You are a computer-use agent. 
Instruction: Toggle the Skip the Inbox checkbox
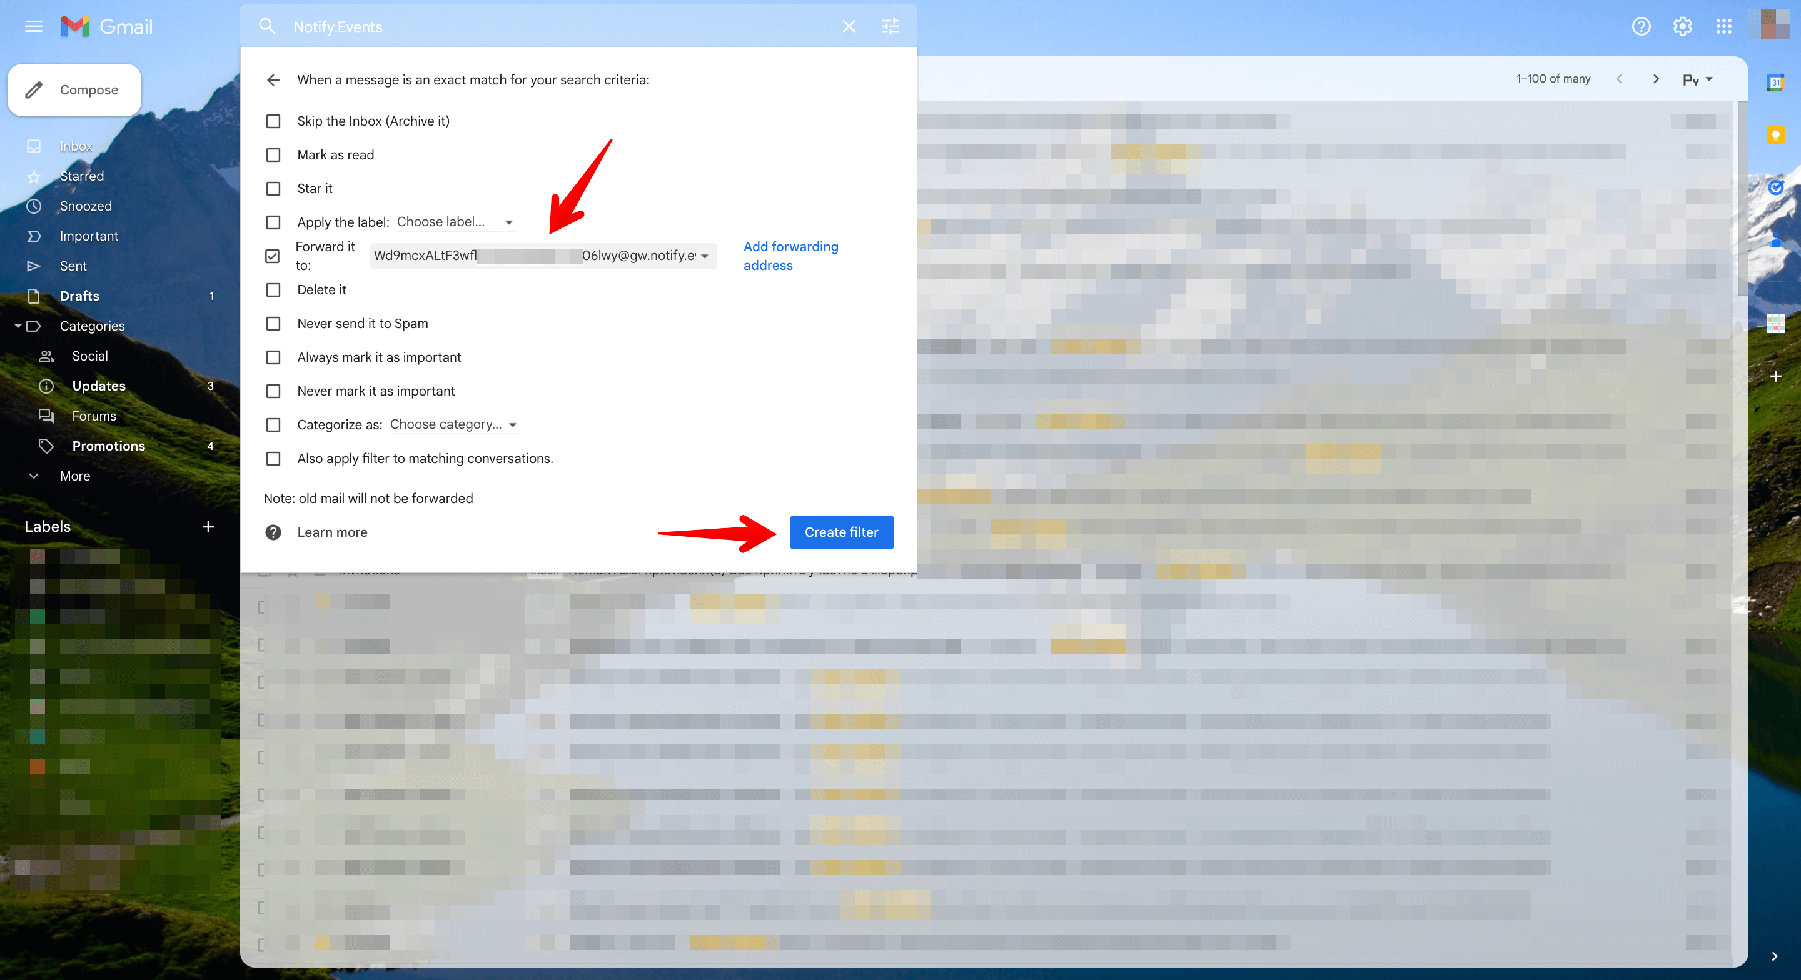[274, 121]
